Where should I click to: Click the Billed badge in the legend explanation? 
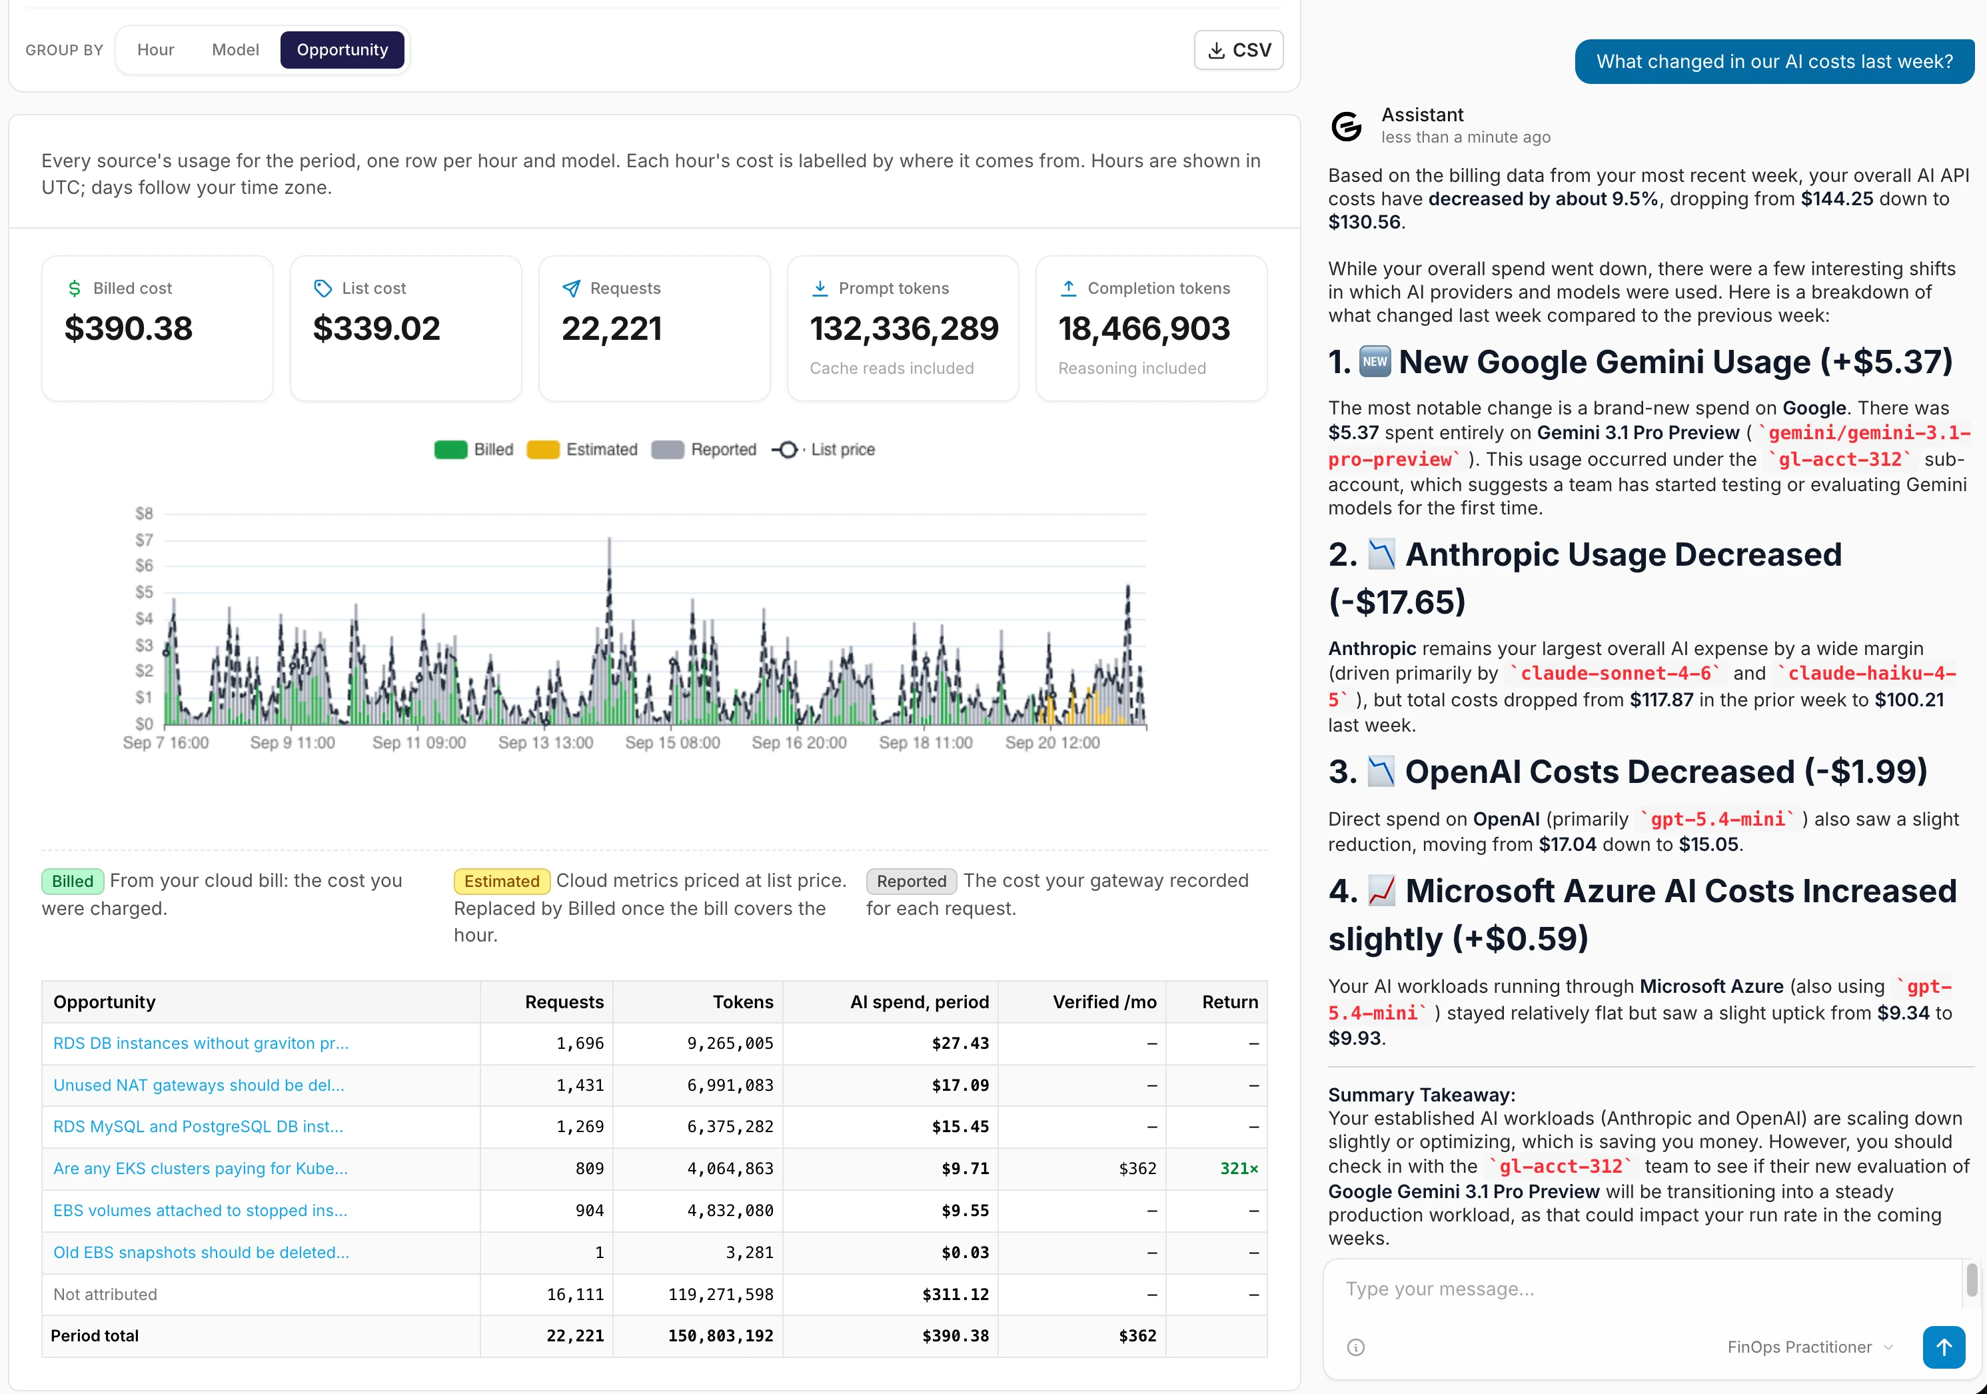(73, 881)
